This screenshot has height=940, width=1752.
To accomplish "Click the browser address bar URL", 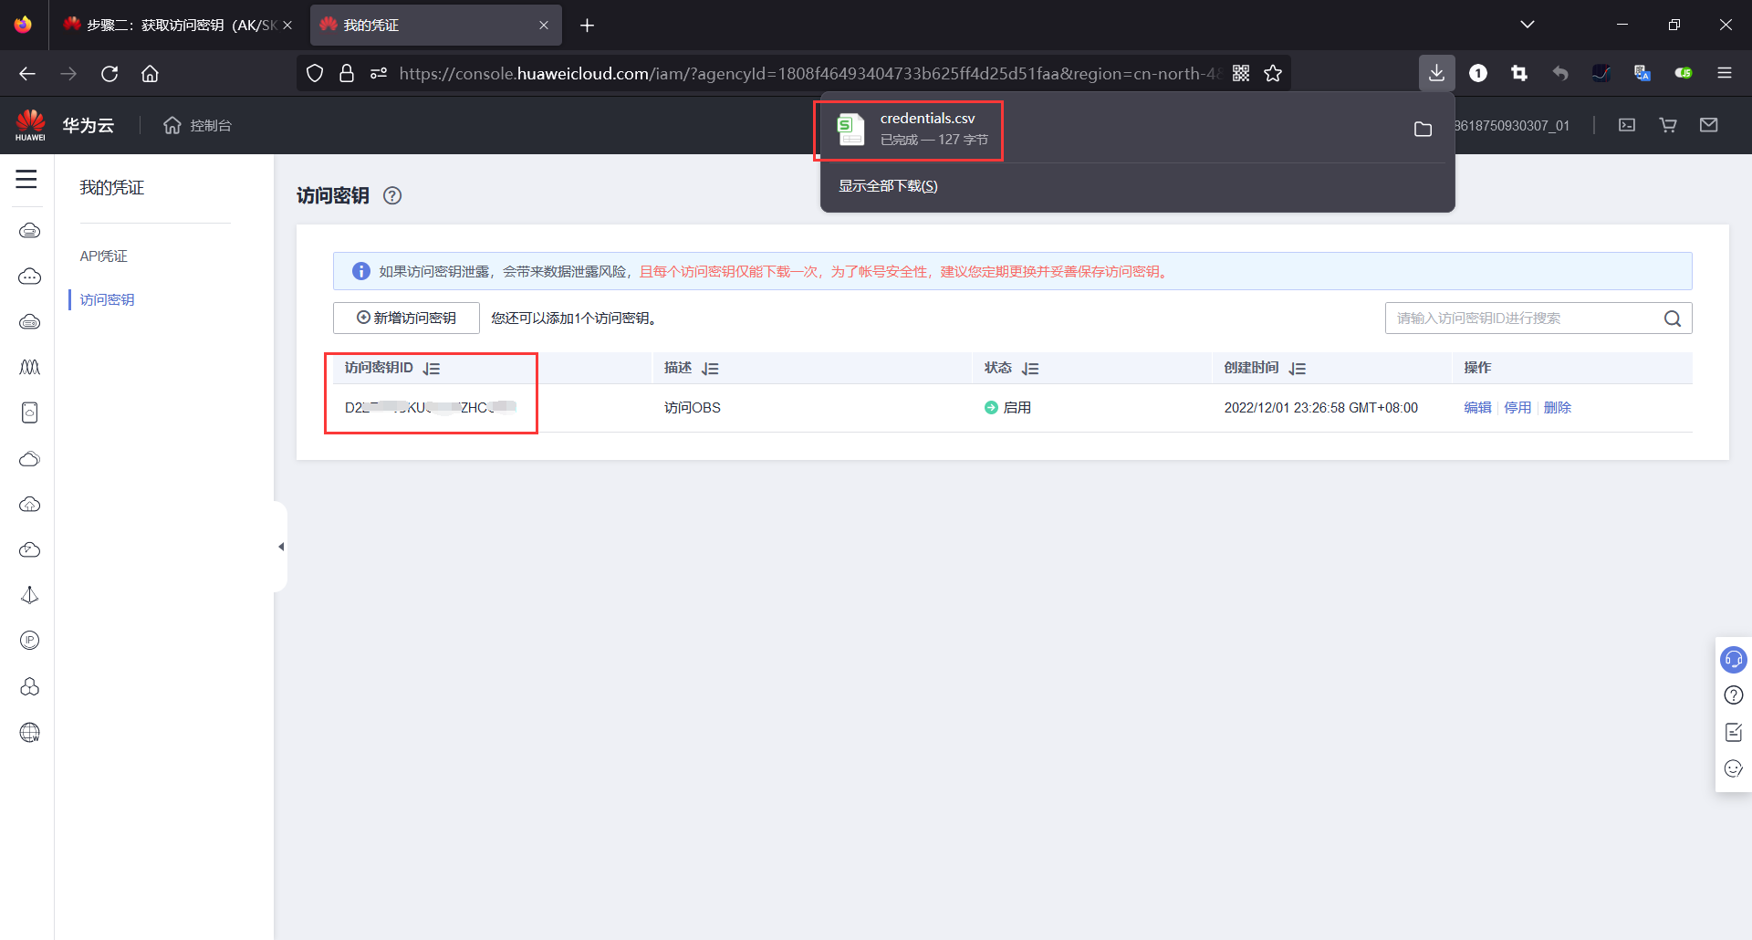I will coord(809,73).
